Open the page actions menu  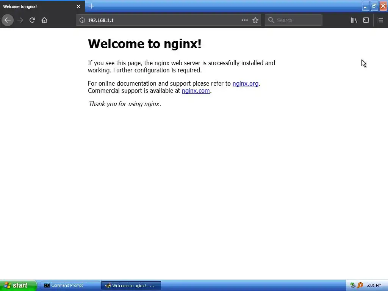(x=244, y=20)
